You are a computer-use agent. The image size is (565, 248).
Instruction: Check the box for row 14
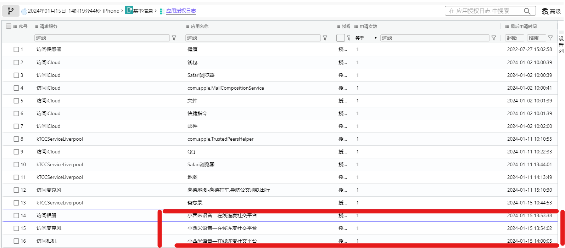pyautogui.click(x=16, y=215)
